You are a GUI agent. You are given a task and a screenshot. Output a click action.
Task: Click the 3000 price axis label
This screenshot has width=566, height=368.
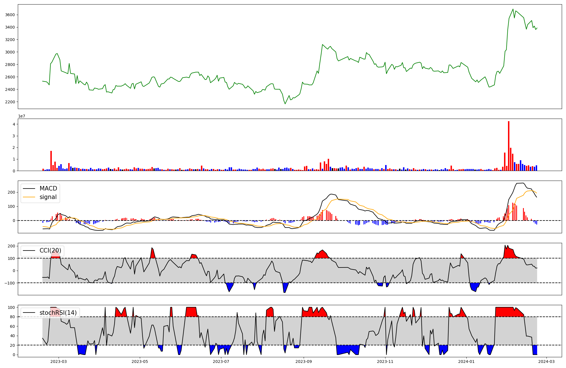click(x=10, y=52)
